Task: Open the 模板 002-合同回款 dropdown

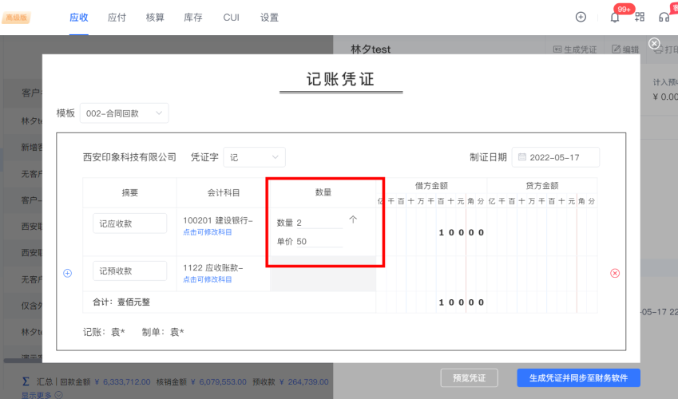Action: coord(124,113)
